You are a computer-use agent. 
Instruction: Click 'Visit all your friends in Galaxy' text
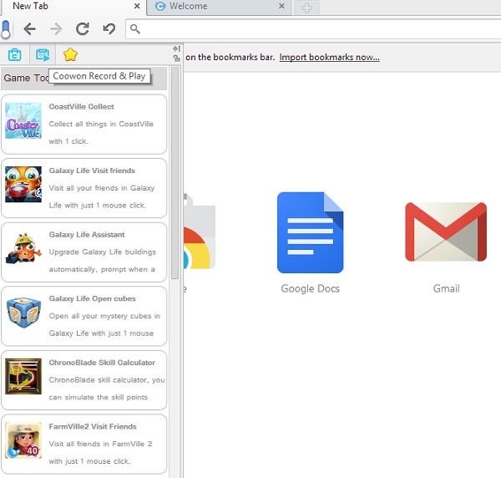coord(102,188)
